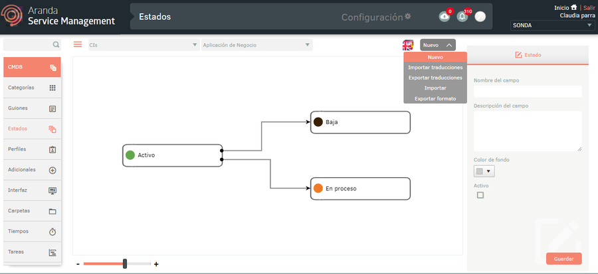Select Exportar formato option
This screenshot has height=274, width=598.
[x=435, y=99]
